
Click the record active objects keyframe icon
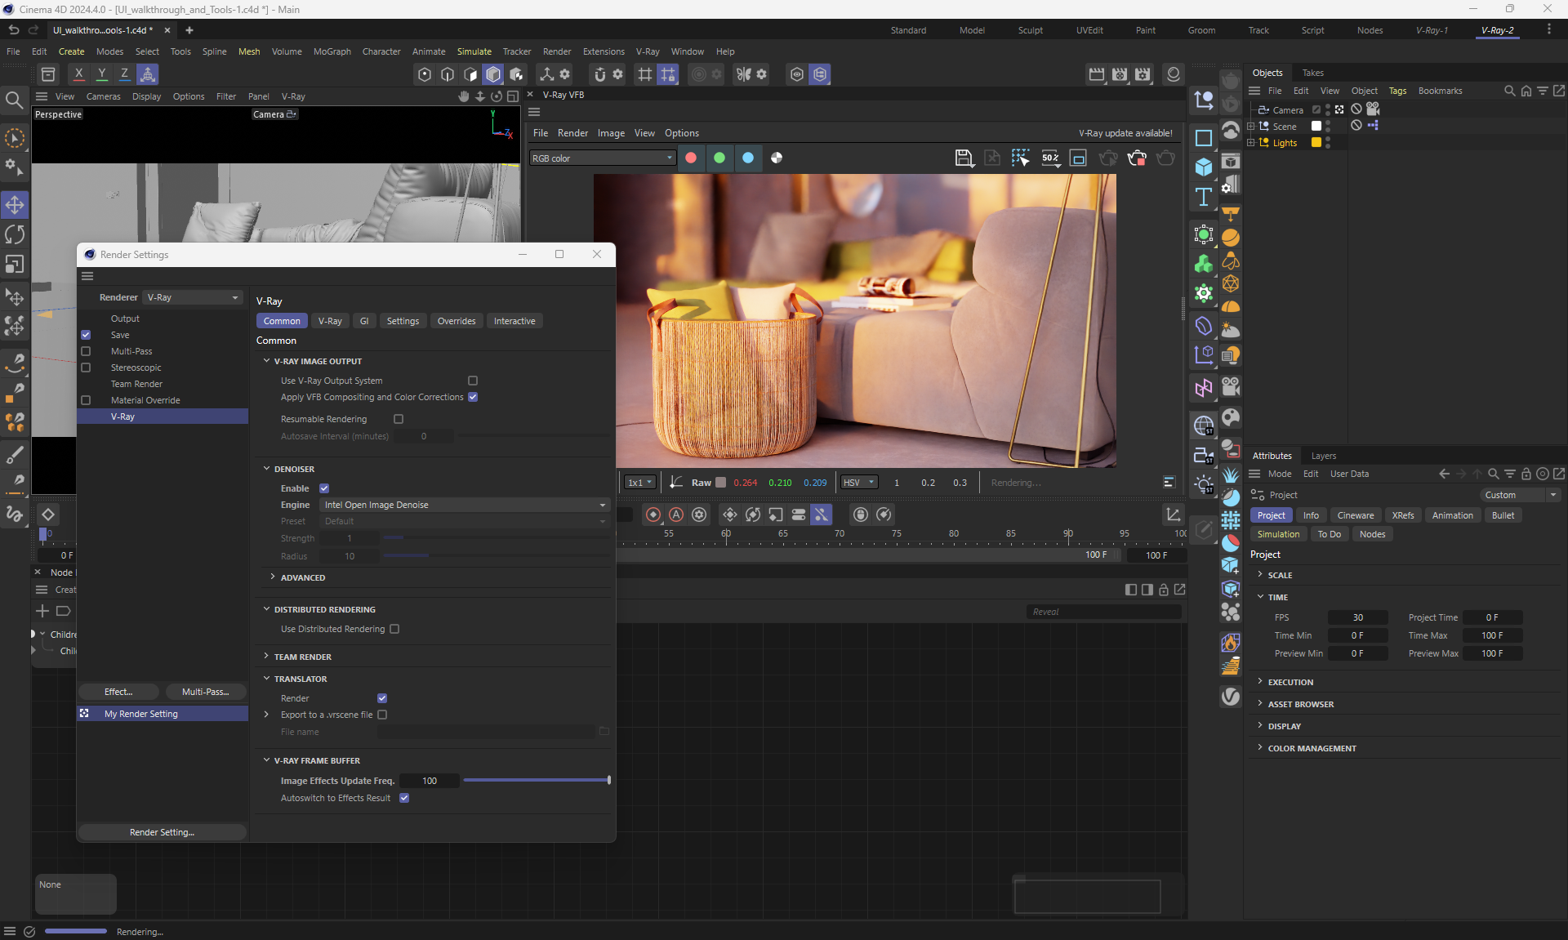pyautogui.click(x=653, y=515)
